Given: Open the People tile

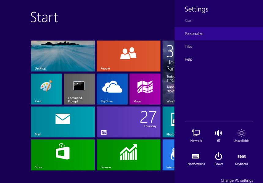Looking at the screenshot, I should 128,56.
